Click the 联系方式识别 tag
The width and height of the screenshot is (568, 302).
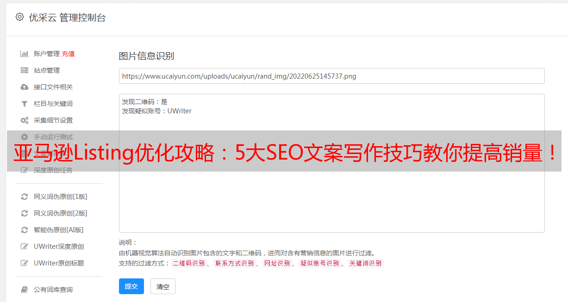(234, 263)
